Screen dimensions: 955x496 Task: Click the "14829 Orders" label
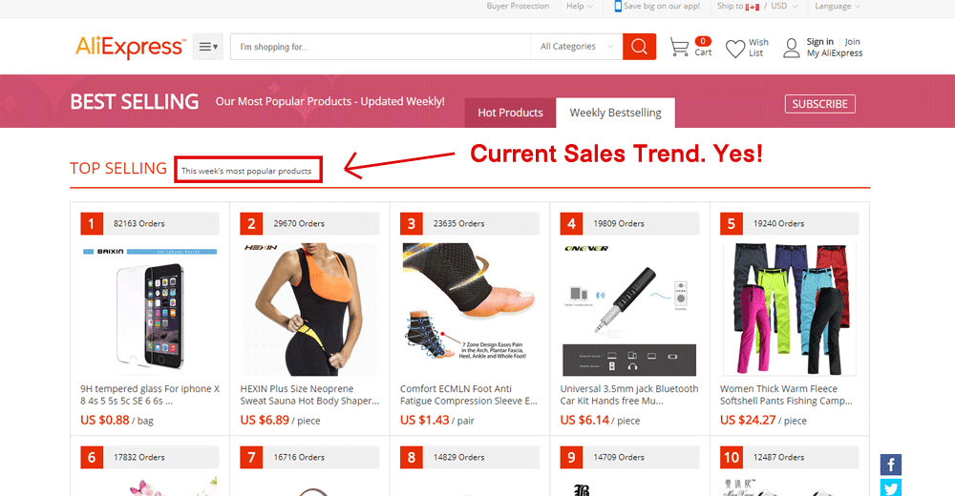coord(459,457)
